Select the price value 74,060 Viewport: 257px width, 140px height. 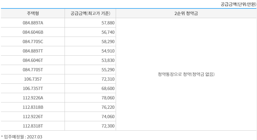click(x=108, y=116)
